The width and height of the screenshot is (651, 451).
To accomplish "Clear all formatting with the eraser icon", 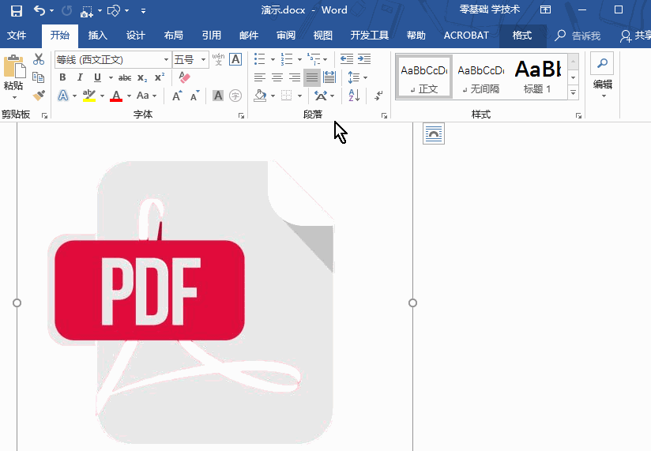I will point(184,77).
